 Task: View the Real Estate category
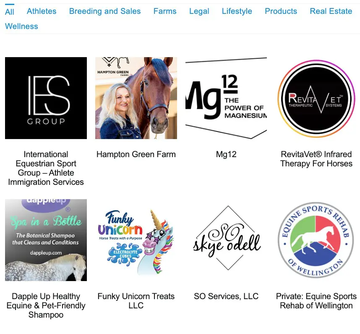point(331,11)
